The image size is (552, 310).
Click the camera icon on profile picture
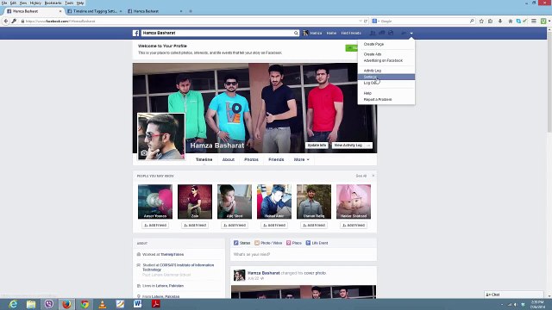pos(144,153)
